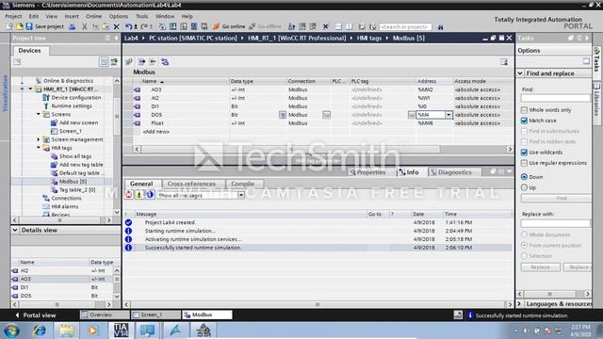Image resolution: width=603 pixels, height=339 pixels.
Task: Click the Replace with input field
Action: click(x=556, y=223)
